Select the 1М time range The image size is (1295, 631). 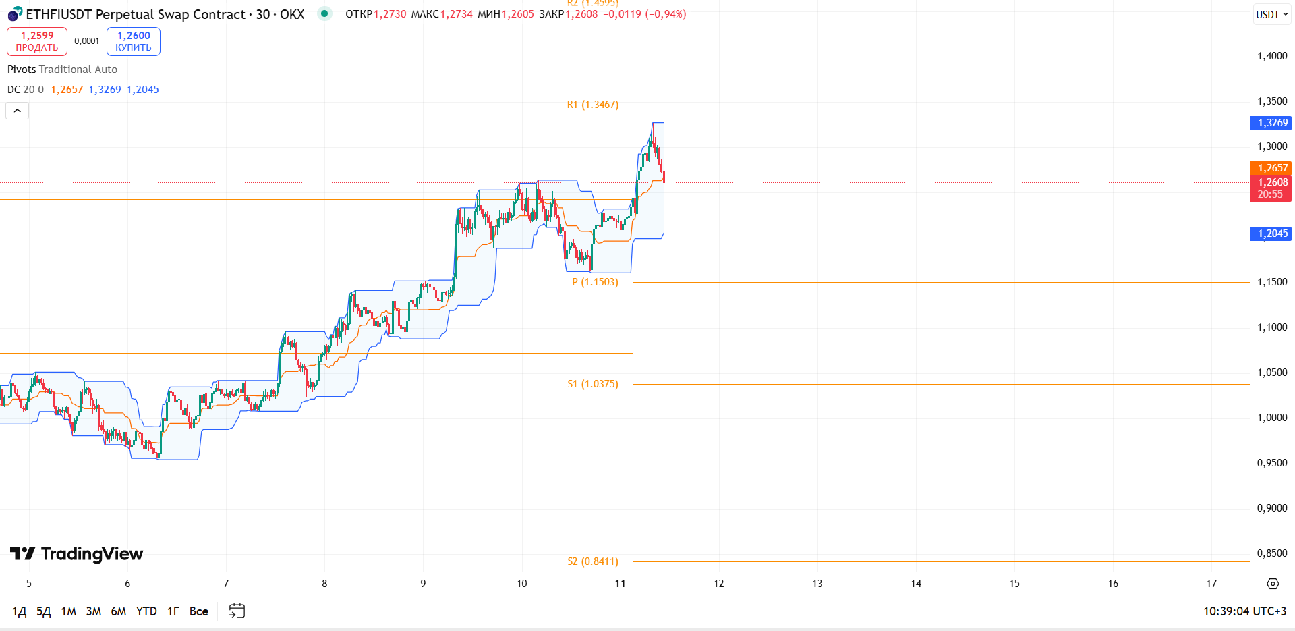pos(68,611)
